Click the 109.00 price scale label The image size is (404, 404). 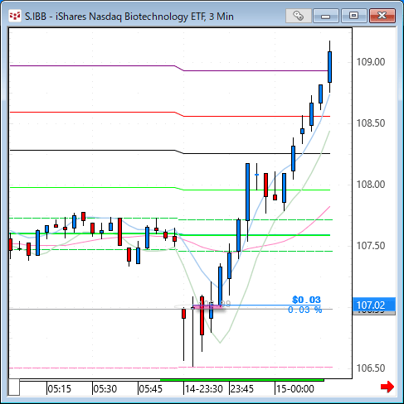click(x=371, y=62)
